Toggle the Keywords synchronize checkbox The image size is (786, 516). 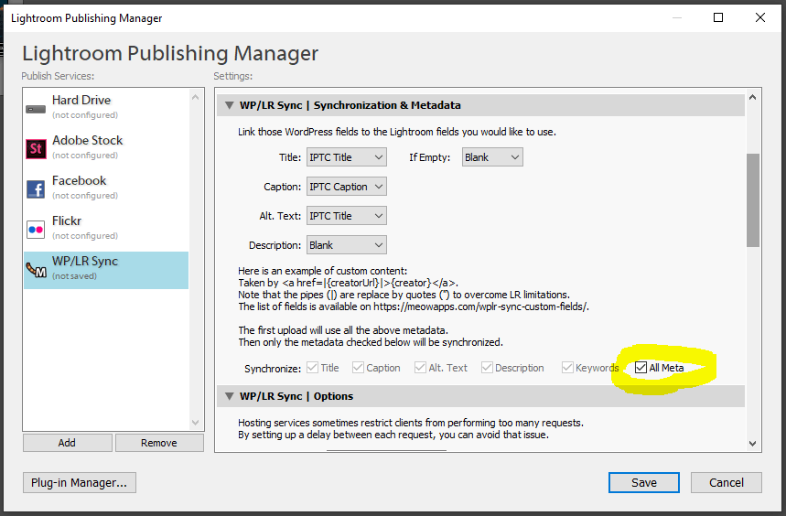pyautogui.click(x=567, y=368)
